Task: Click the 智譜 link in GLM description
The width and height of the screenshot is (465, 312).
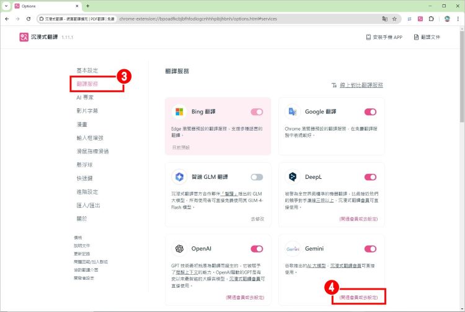Action: tap(229, 194)
